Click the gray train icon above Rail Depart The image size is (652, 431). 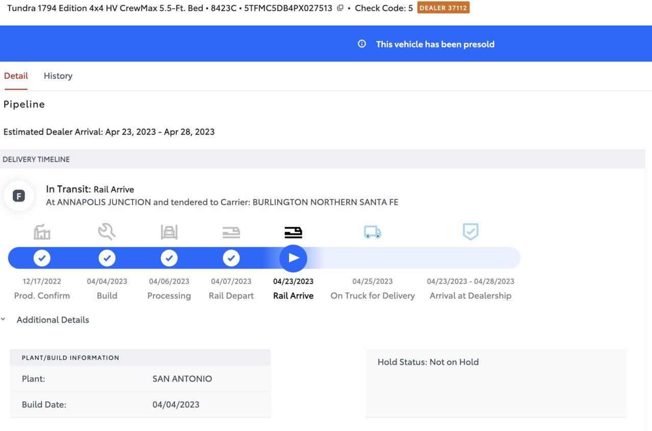(x=231, y=233)
